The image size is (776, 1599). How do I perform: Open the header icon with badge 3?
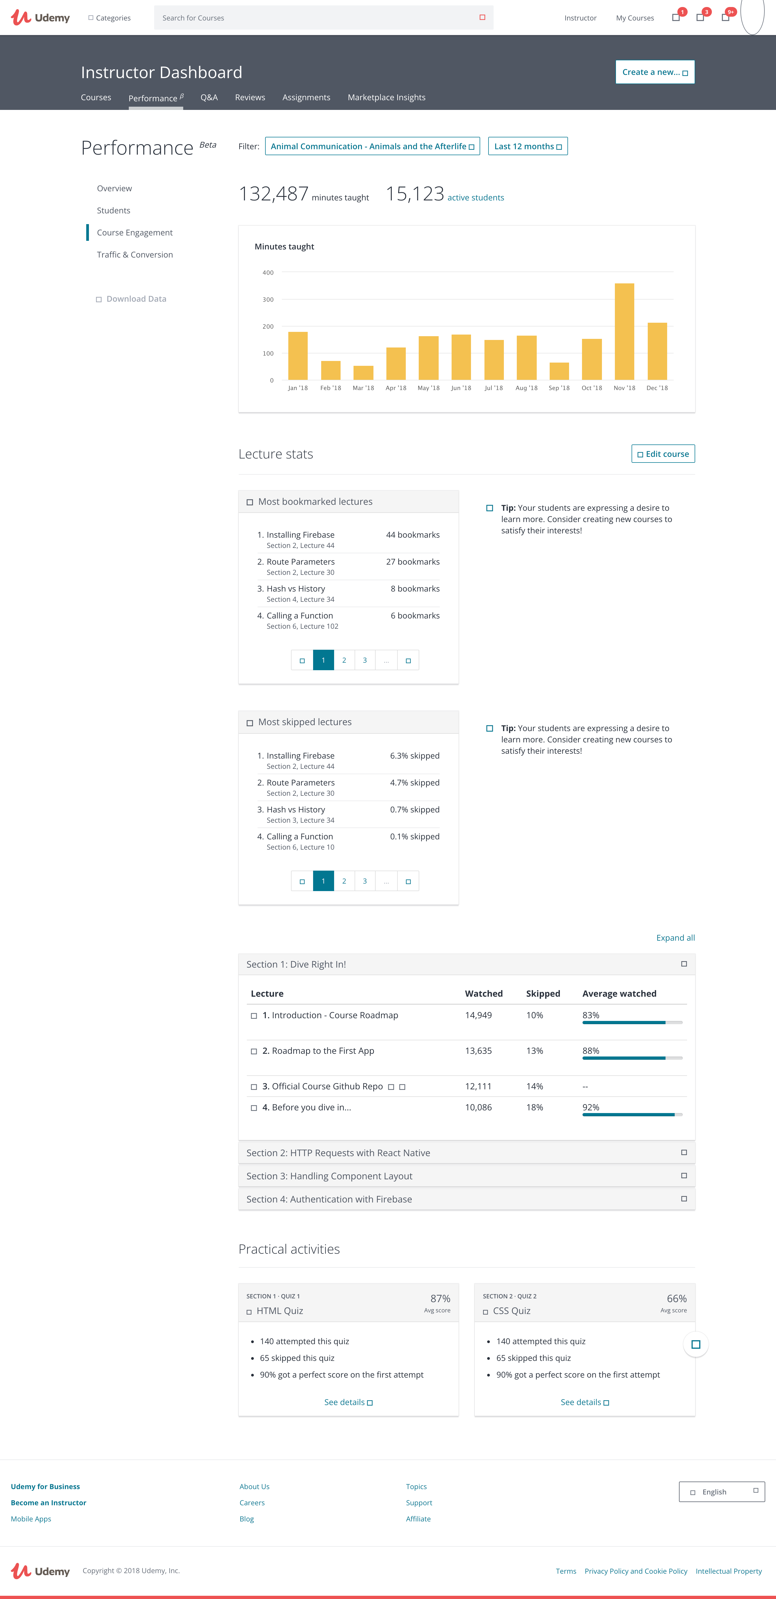pos(700,18)
